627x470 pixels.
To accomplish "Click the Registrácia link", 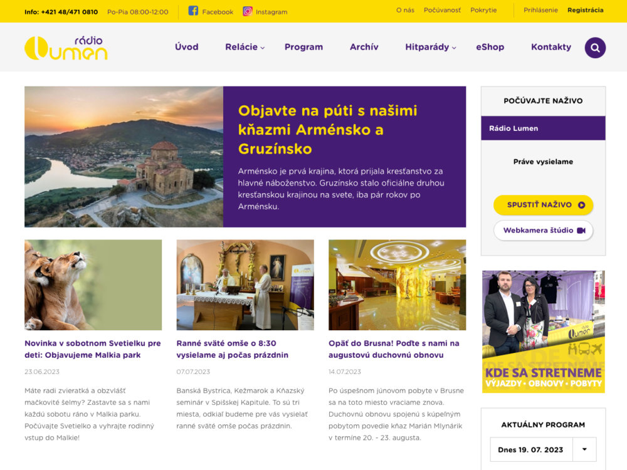I will coord(586,11).
